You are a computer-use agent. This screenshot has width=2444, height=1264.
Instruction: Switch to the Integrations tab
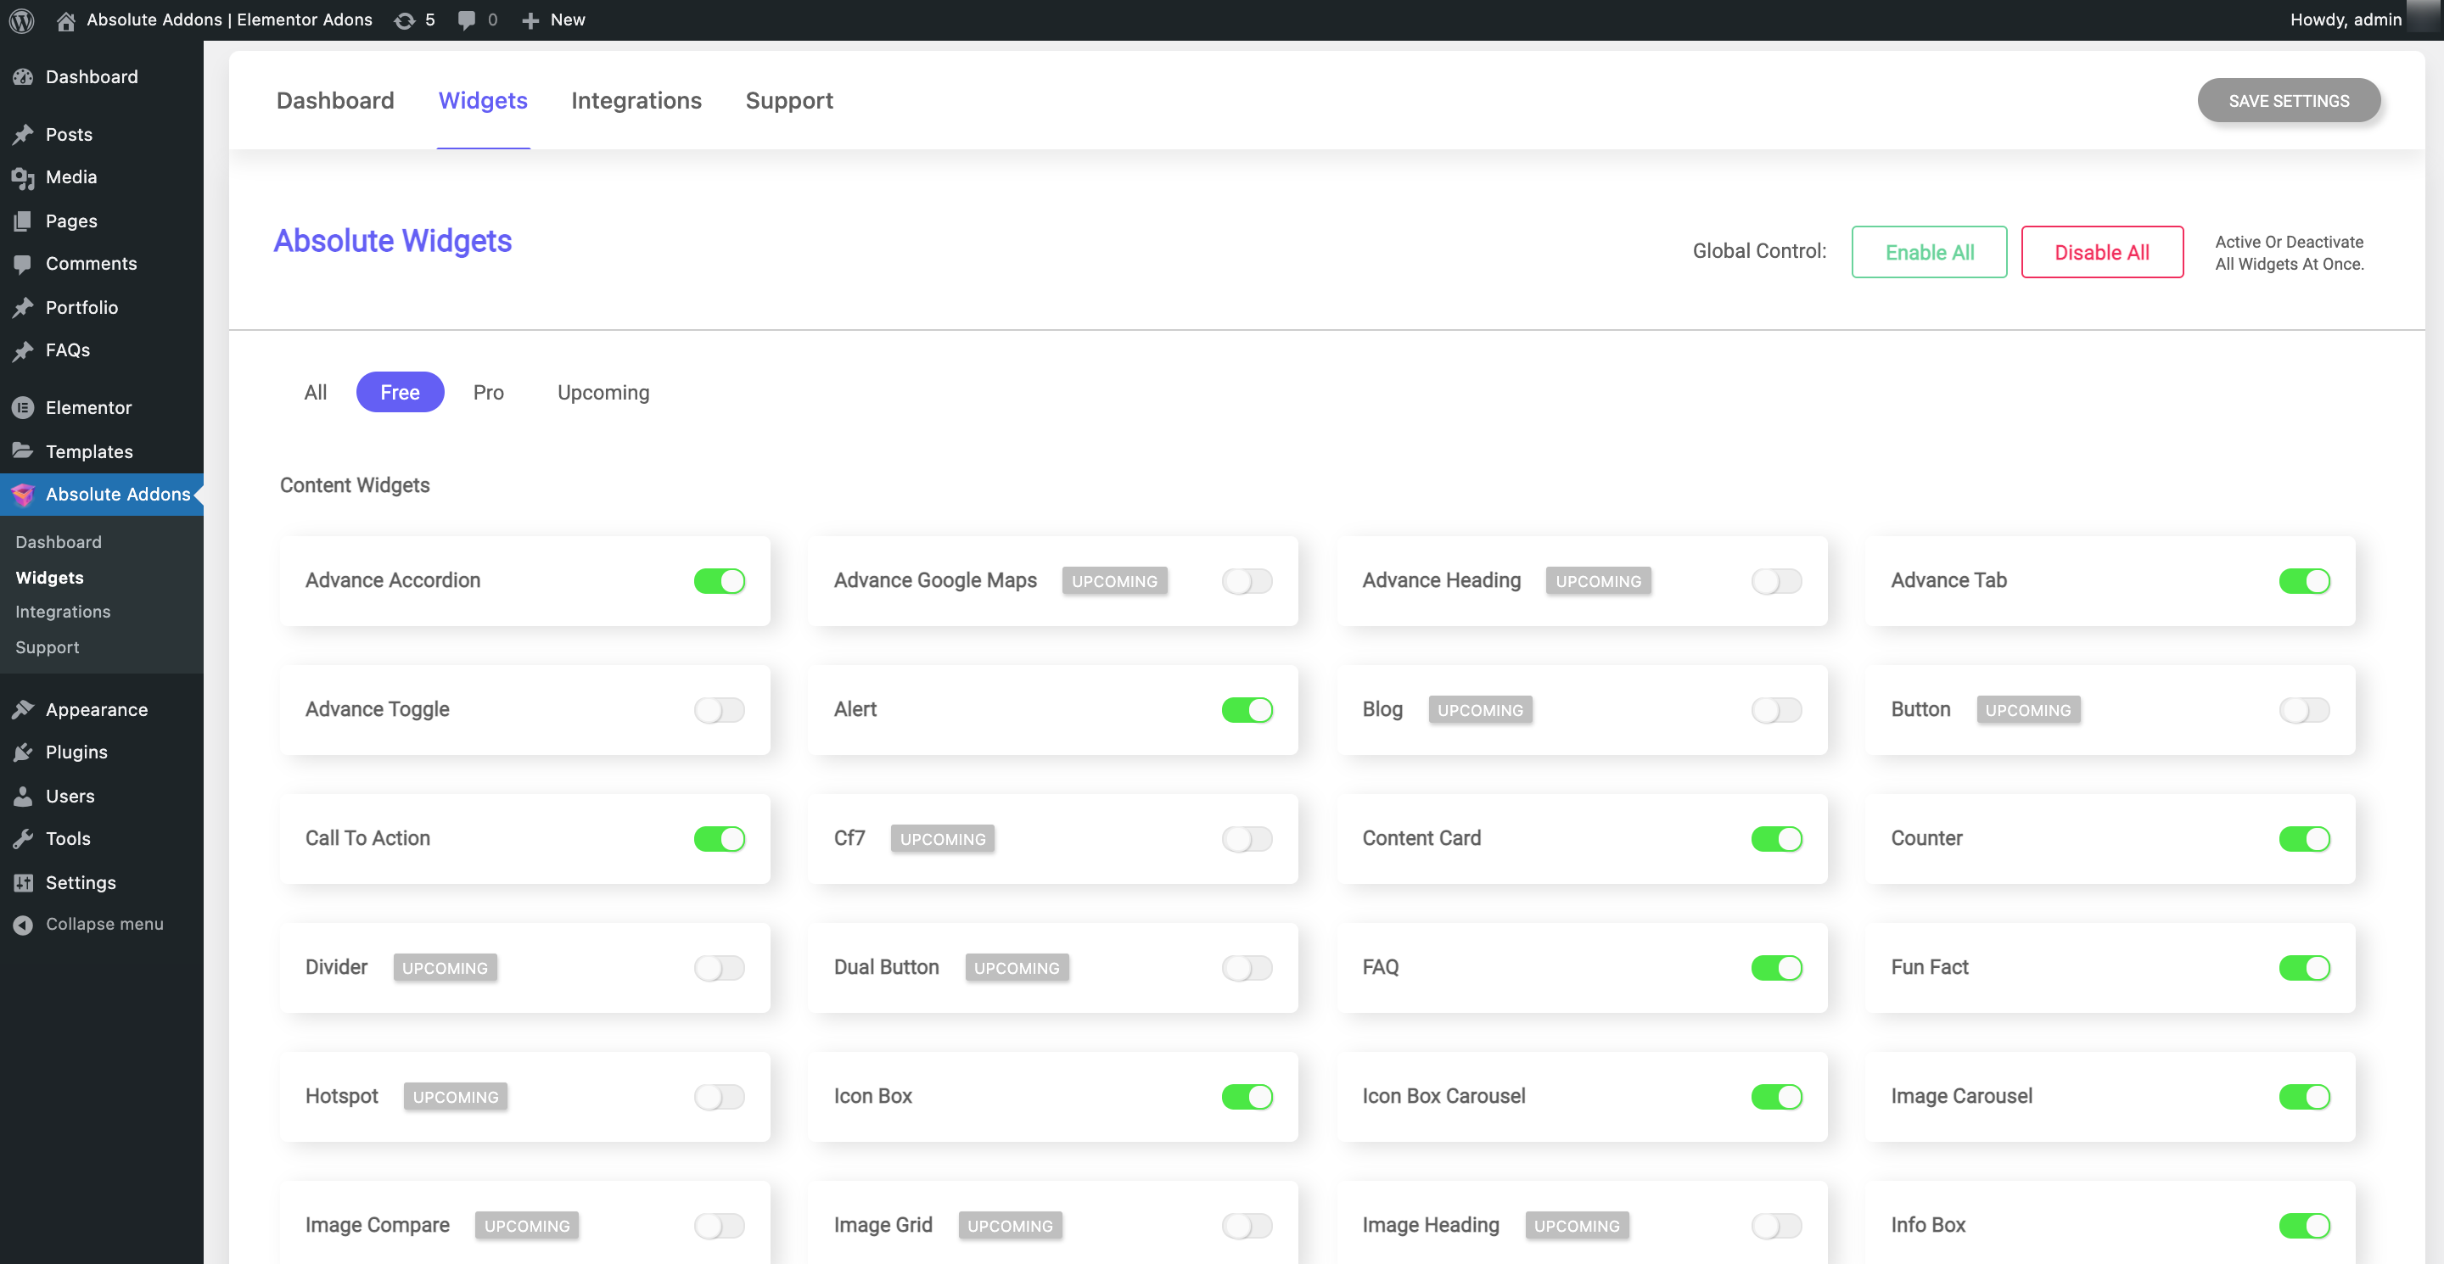click(x=636, y=100)
